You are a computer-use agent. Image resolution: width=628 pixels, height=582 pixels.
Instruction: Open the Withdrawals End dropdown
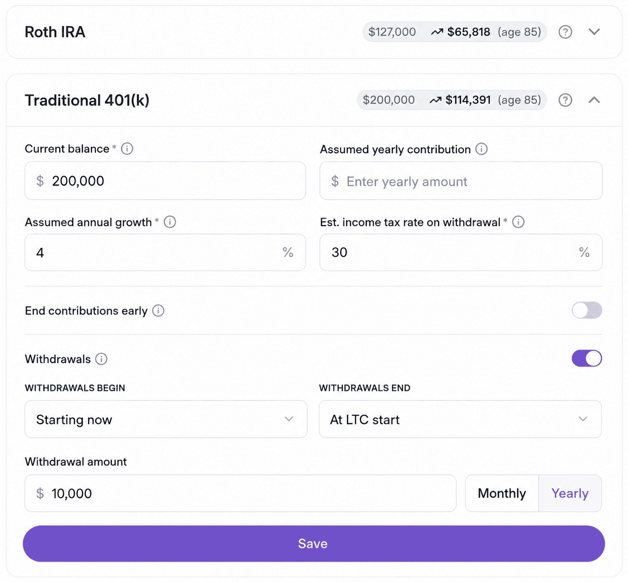[460, 419]
